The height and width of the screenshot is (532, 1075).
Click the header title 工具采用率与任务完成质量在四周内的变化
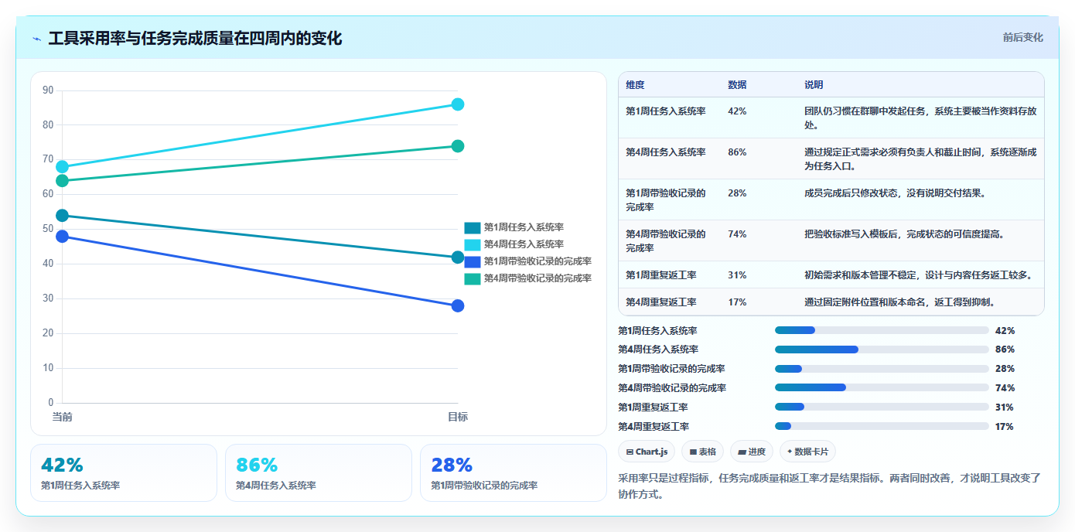(195, 38)
